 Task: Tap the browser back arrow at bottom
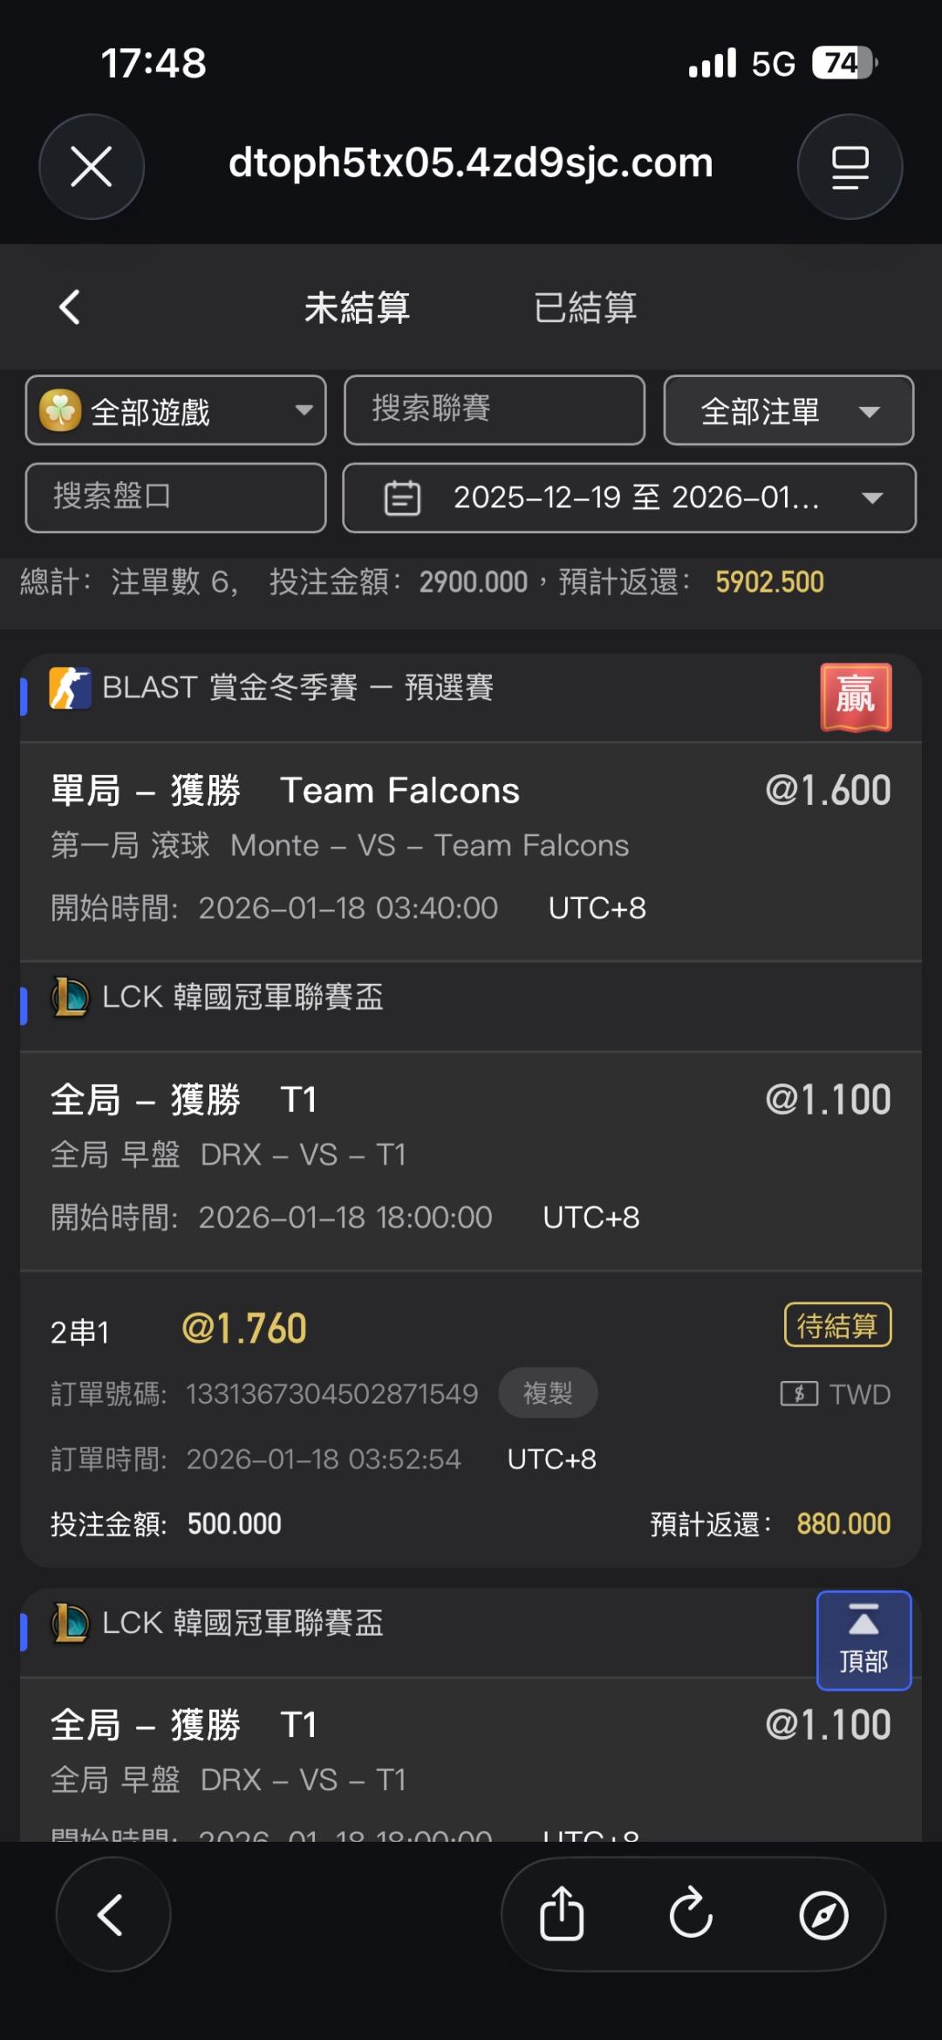click(113, 1914)
